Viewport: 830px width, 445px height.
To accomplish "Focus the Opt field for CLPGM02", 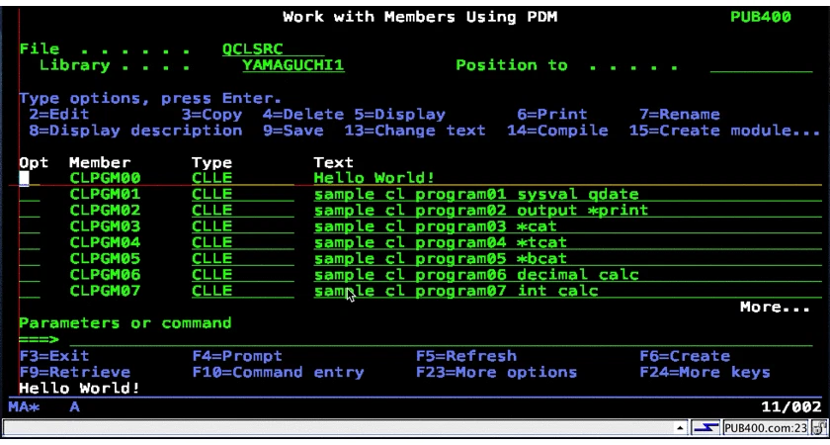I will pyautogui.click(x=29, y=211).
